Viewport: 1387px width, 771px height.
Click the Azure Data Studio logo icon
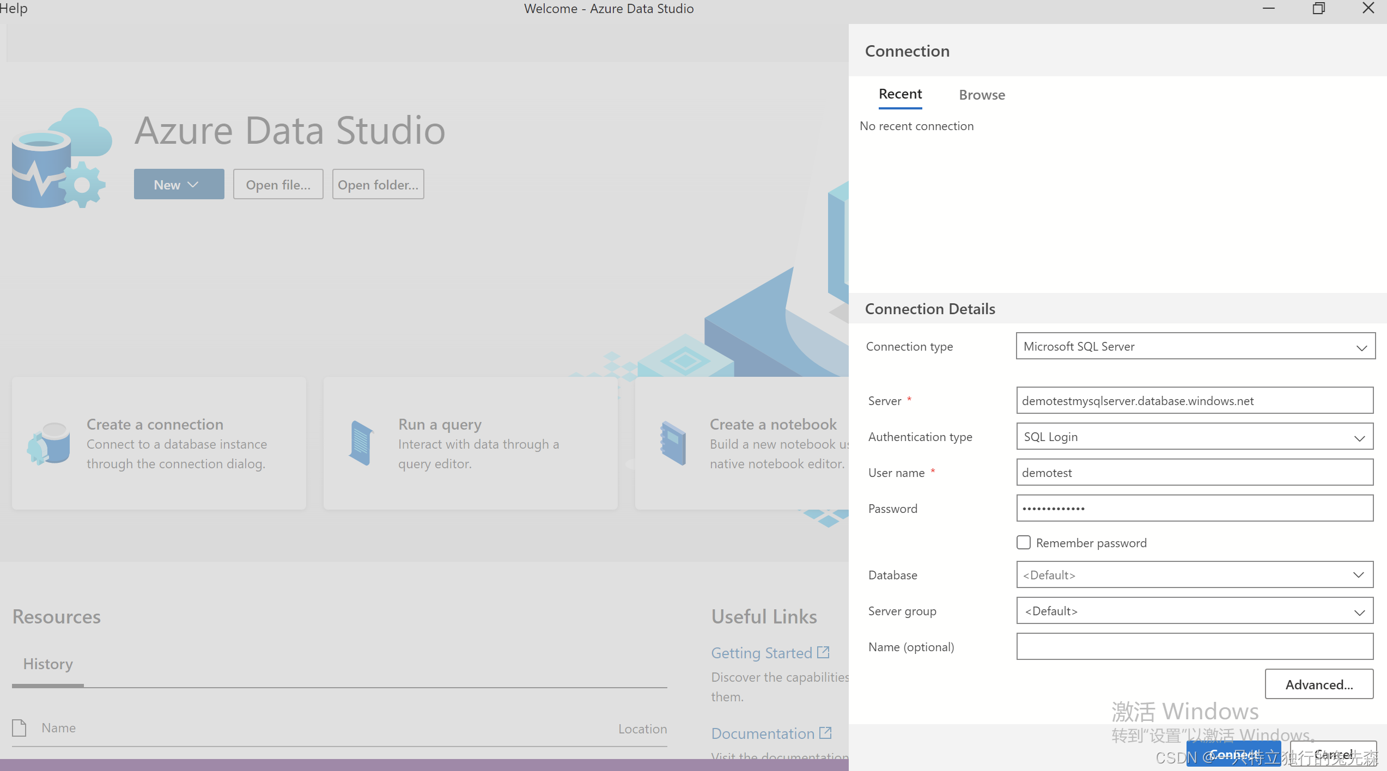coord(61,158)
